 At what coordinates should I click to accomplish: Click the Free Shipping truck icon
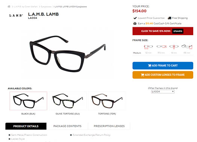(x=170, y=18)
